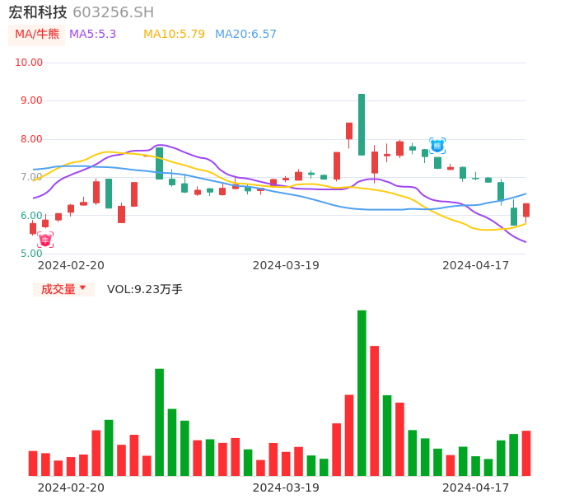
Task: Click the 8.00 price axis label
Action: pos(31,139)
